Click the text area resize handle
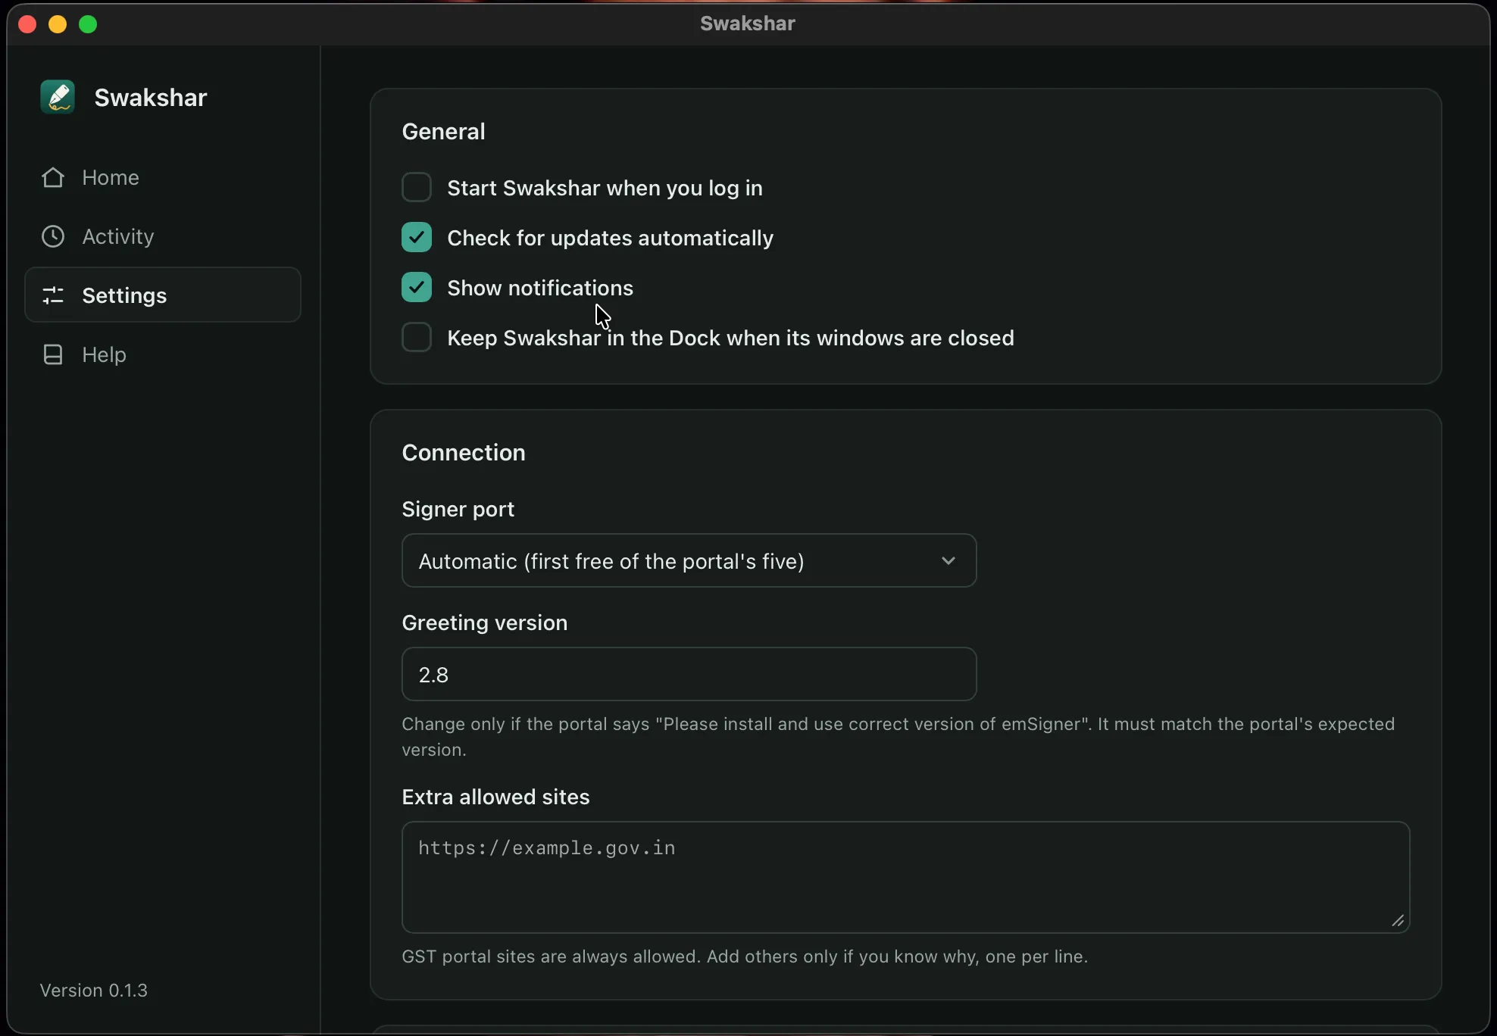 (1398, 921)
